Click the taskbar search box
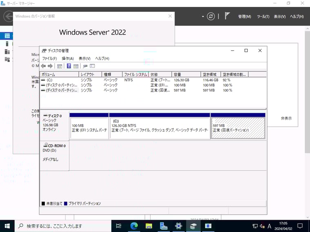Image resolution: width=310 pixels, height=232 pixels. tap(63, 226)
